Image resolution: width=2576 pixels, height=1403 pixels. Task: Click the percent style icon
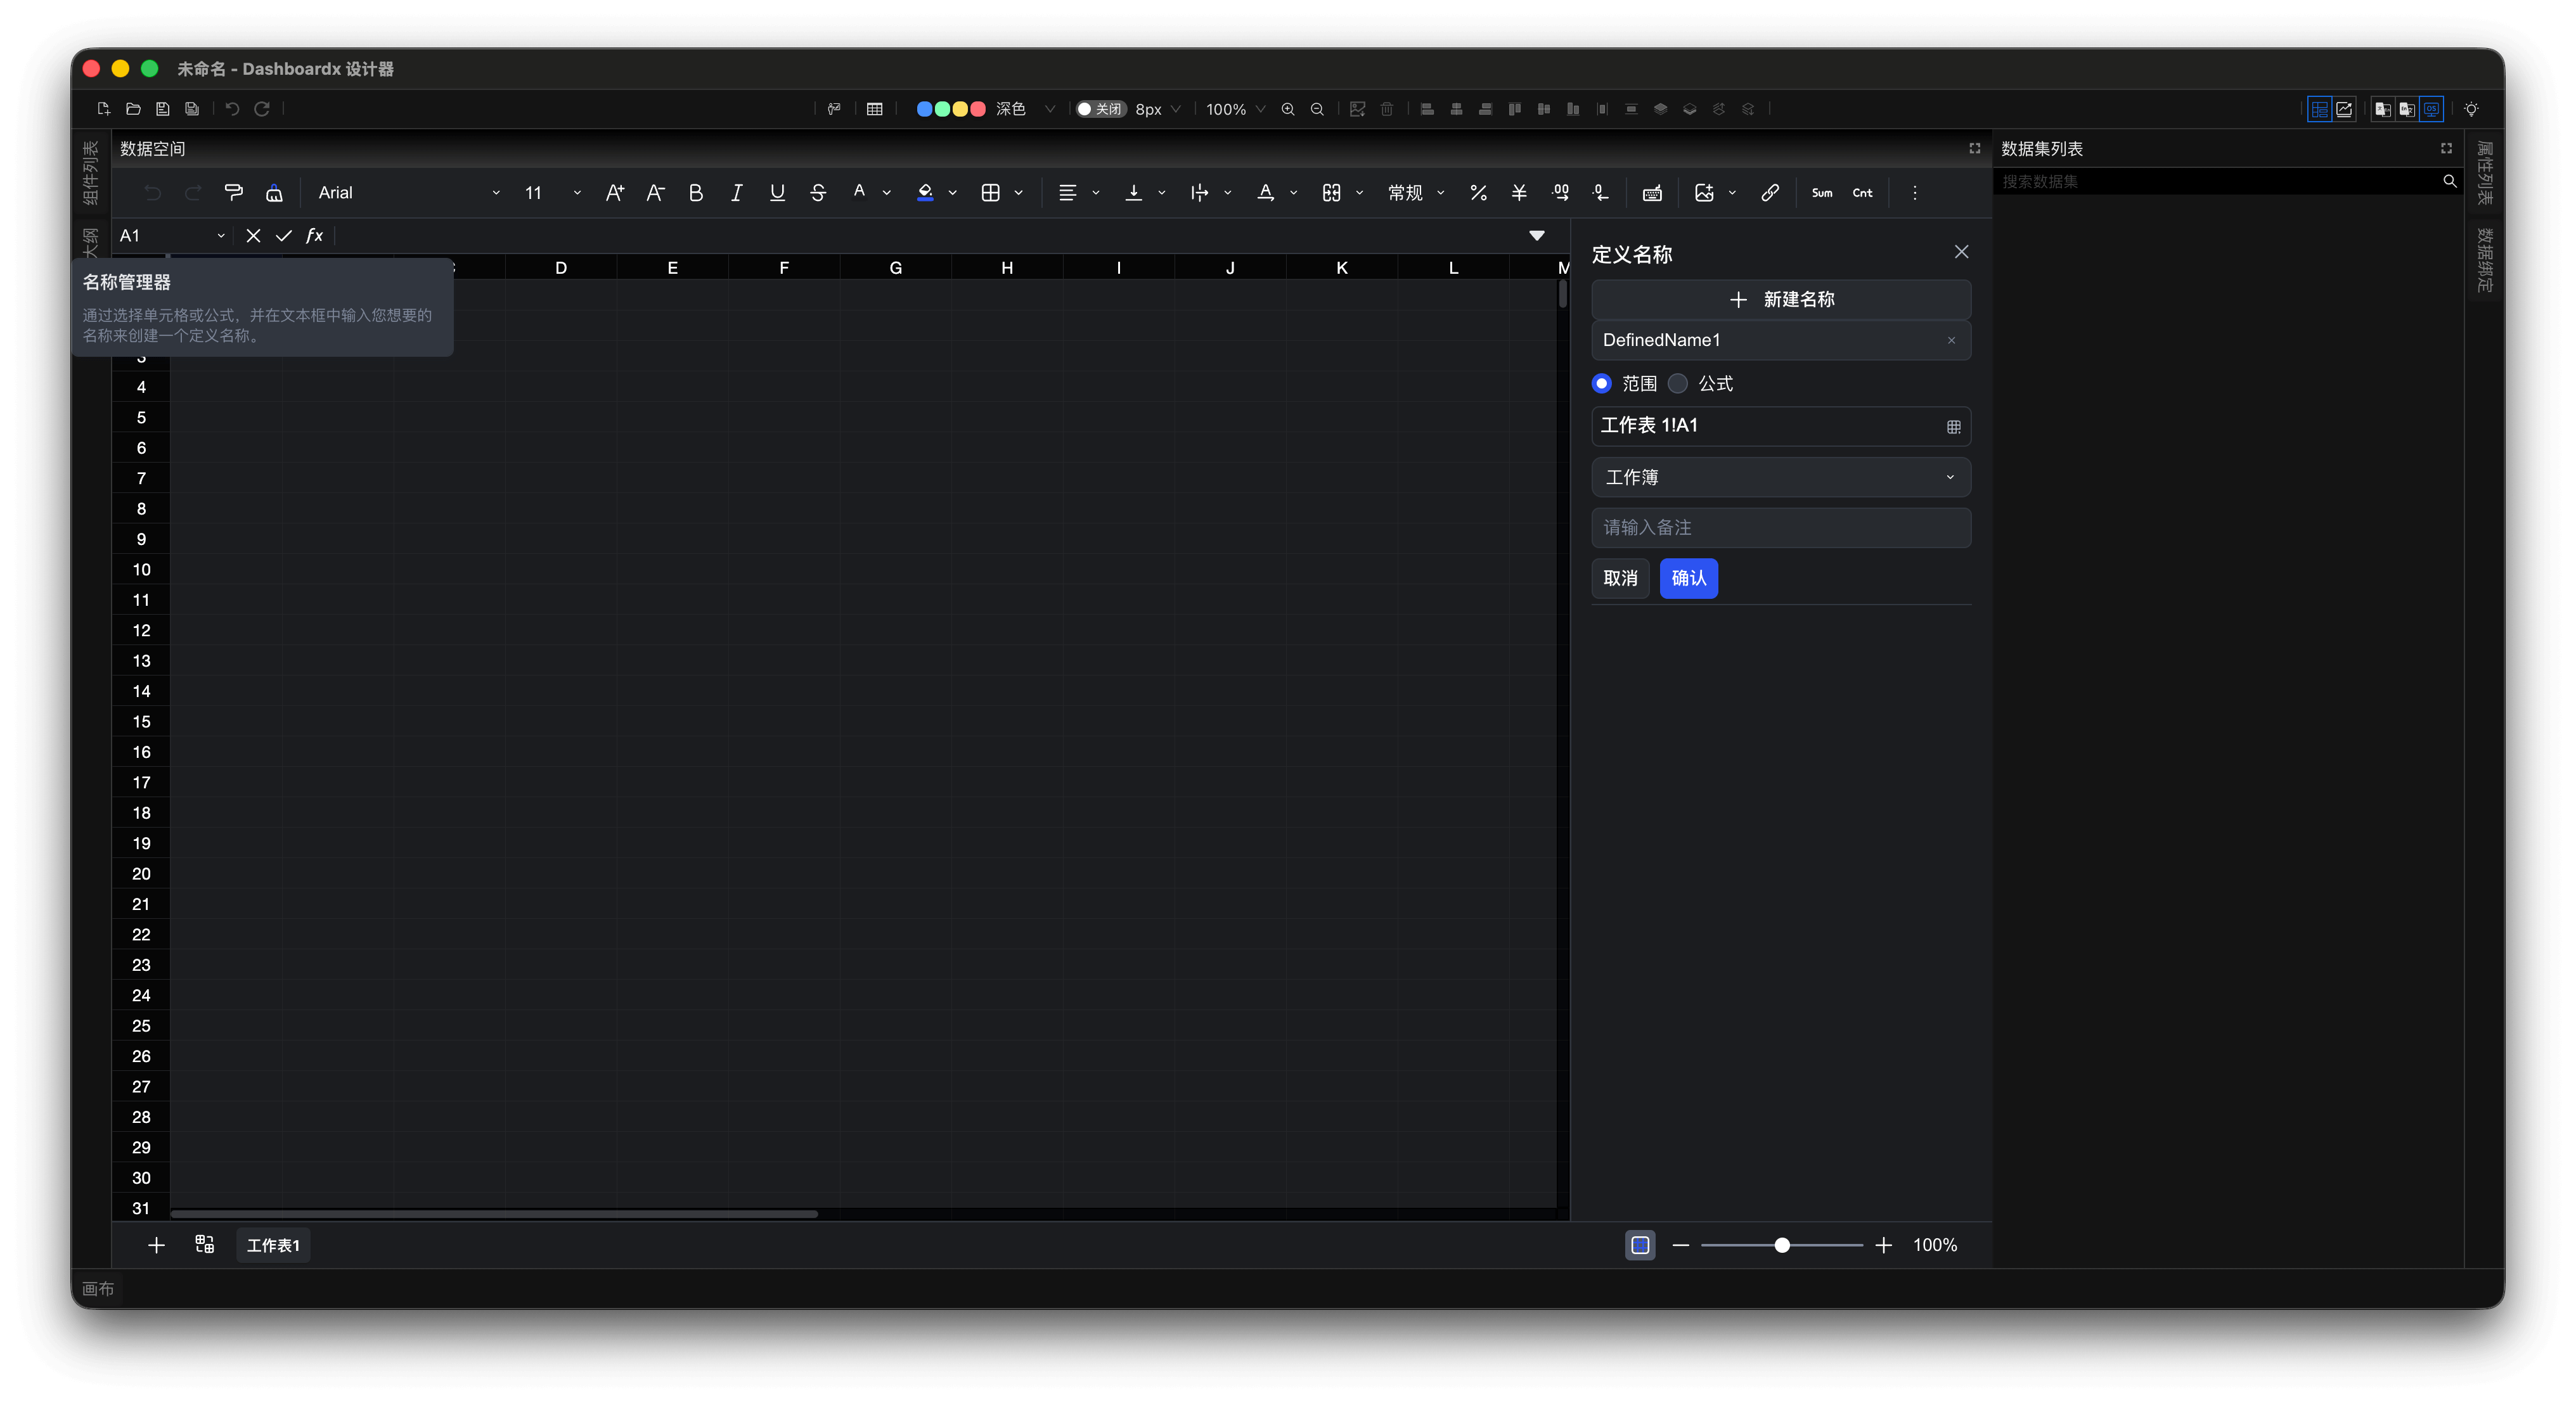[1479, 192]
